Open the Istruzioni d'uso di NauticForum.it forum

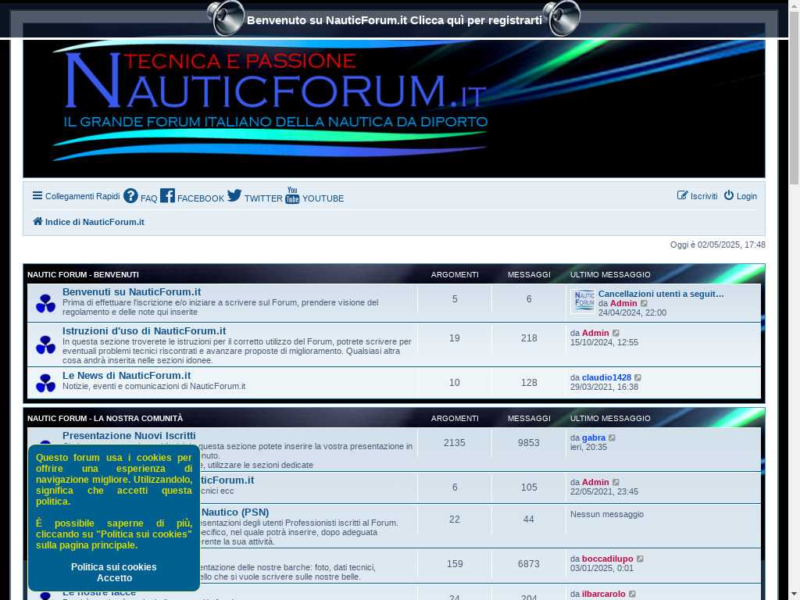coord(144,331)
